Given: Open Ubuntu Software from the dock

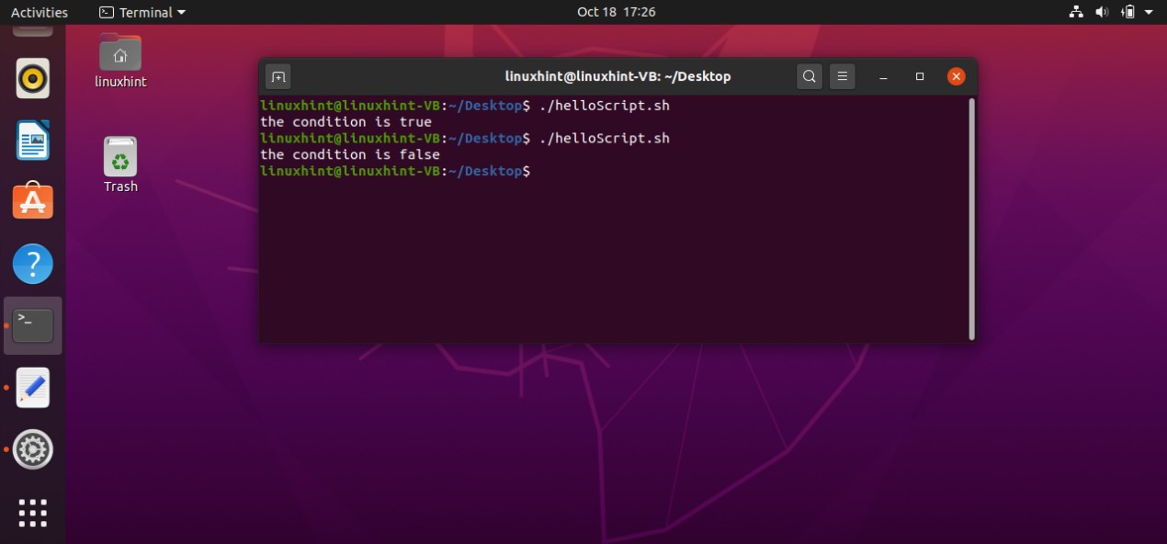Looking at the screenshot, I should pyautogui.click(x=33, y=201).
